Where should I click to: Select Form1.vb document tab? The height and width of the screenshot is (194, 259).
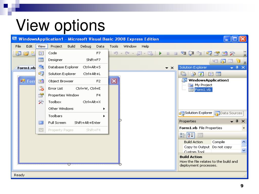[26, 68]
